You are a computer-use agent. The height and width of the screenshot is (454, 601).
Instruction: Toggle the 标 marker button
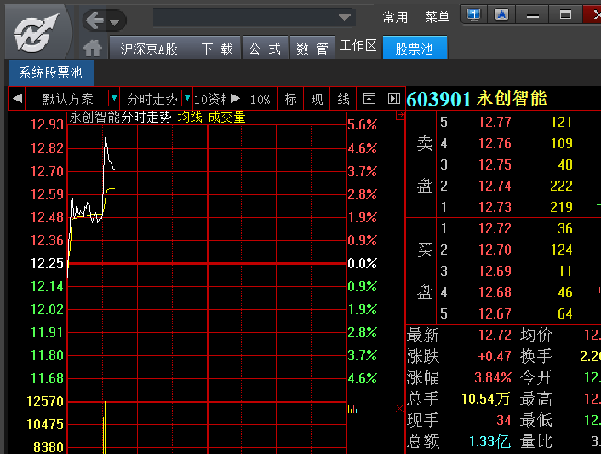291,99
